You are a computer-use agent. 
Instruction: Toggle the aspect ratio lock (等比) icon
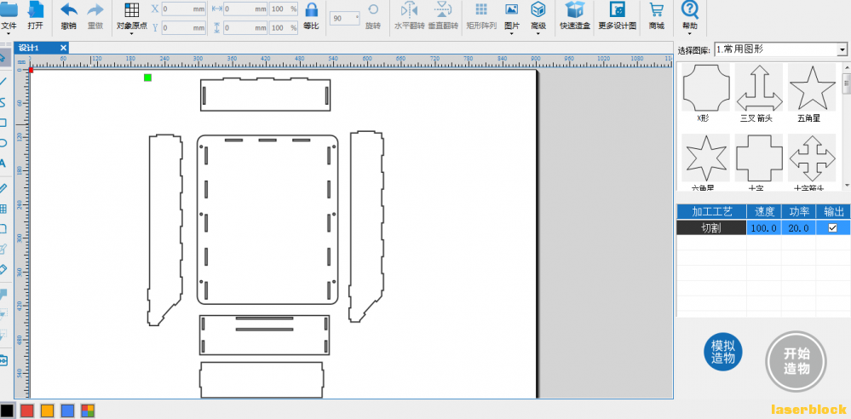coord(311,11)
